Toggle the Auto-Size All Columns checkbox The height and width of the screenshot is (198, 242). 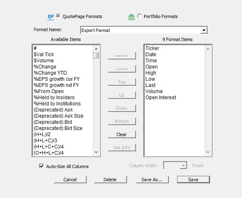(41, 166)
